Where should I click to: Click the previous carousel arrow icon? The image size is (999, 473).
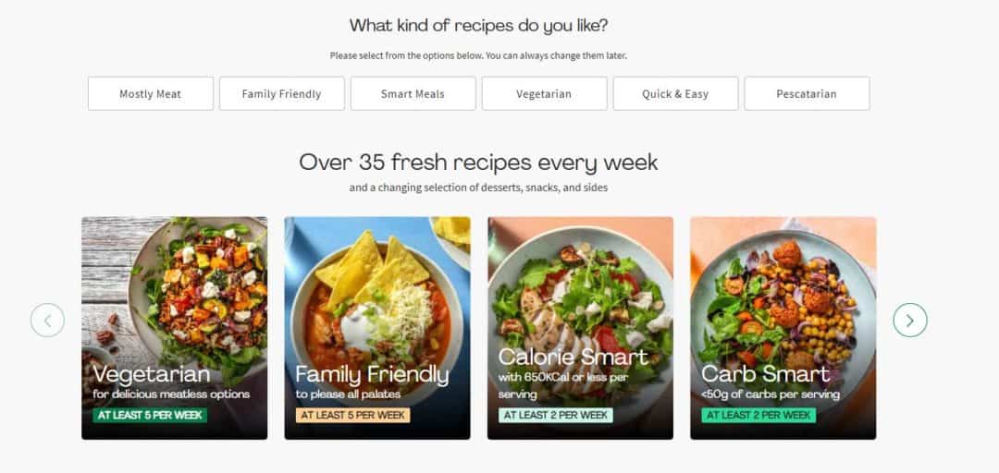tap(48, 321)
